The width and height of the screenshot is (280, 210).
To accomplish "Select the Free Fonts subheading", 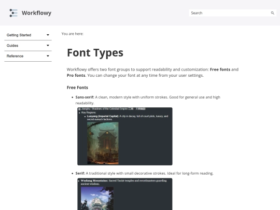I will pos(77,88).
